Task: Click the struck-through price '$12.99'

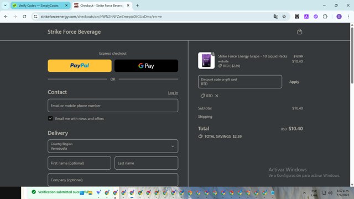Action: tap(298, 56)
